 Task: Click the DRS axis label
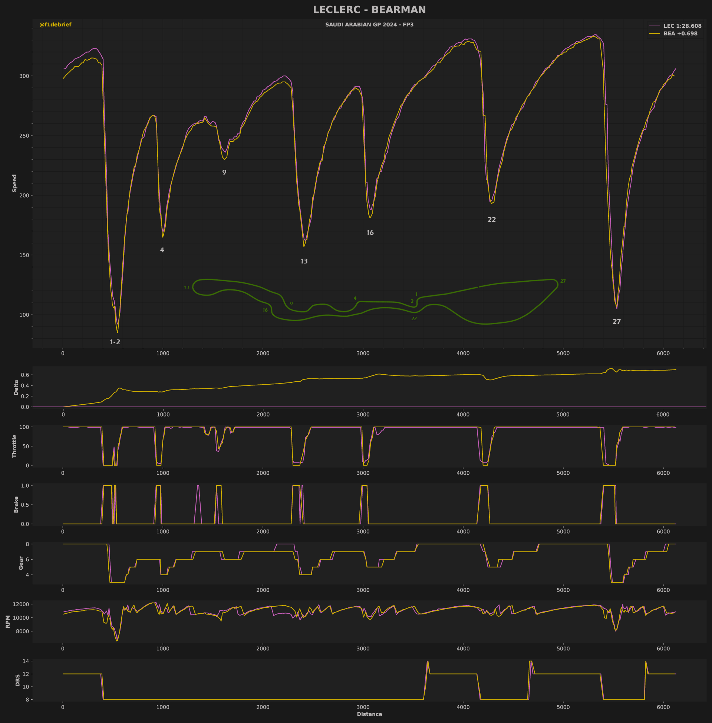(x=17, y=680)
